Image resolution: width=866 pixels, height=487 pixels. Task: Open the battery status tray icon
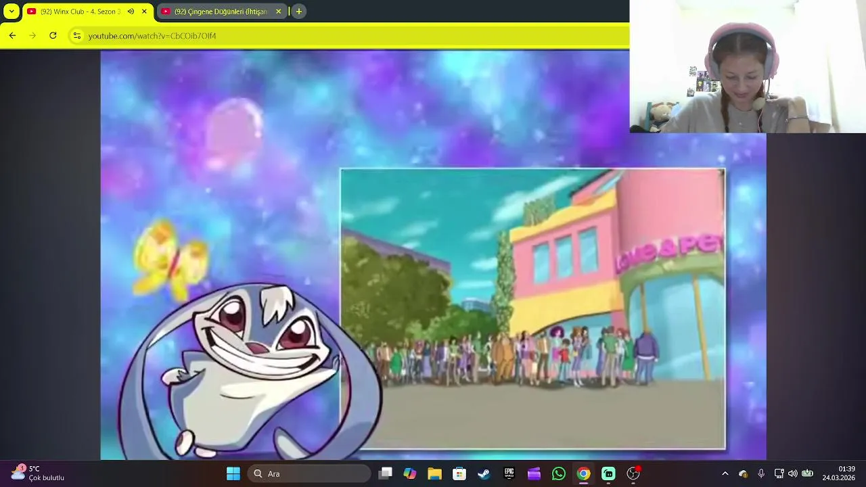coord(807,473)
